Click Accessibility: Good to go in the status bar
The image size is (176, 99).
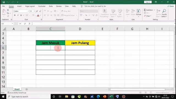17,93
